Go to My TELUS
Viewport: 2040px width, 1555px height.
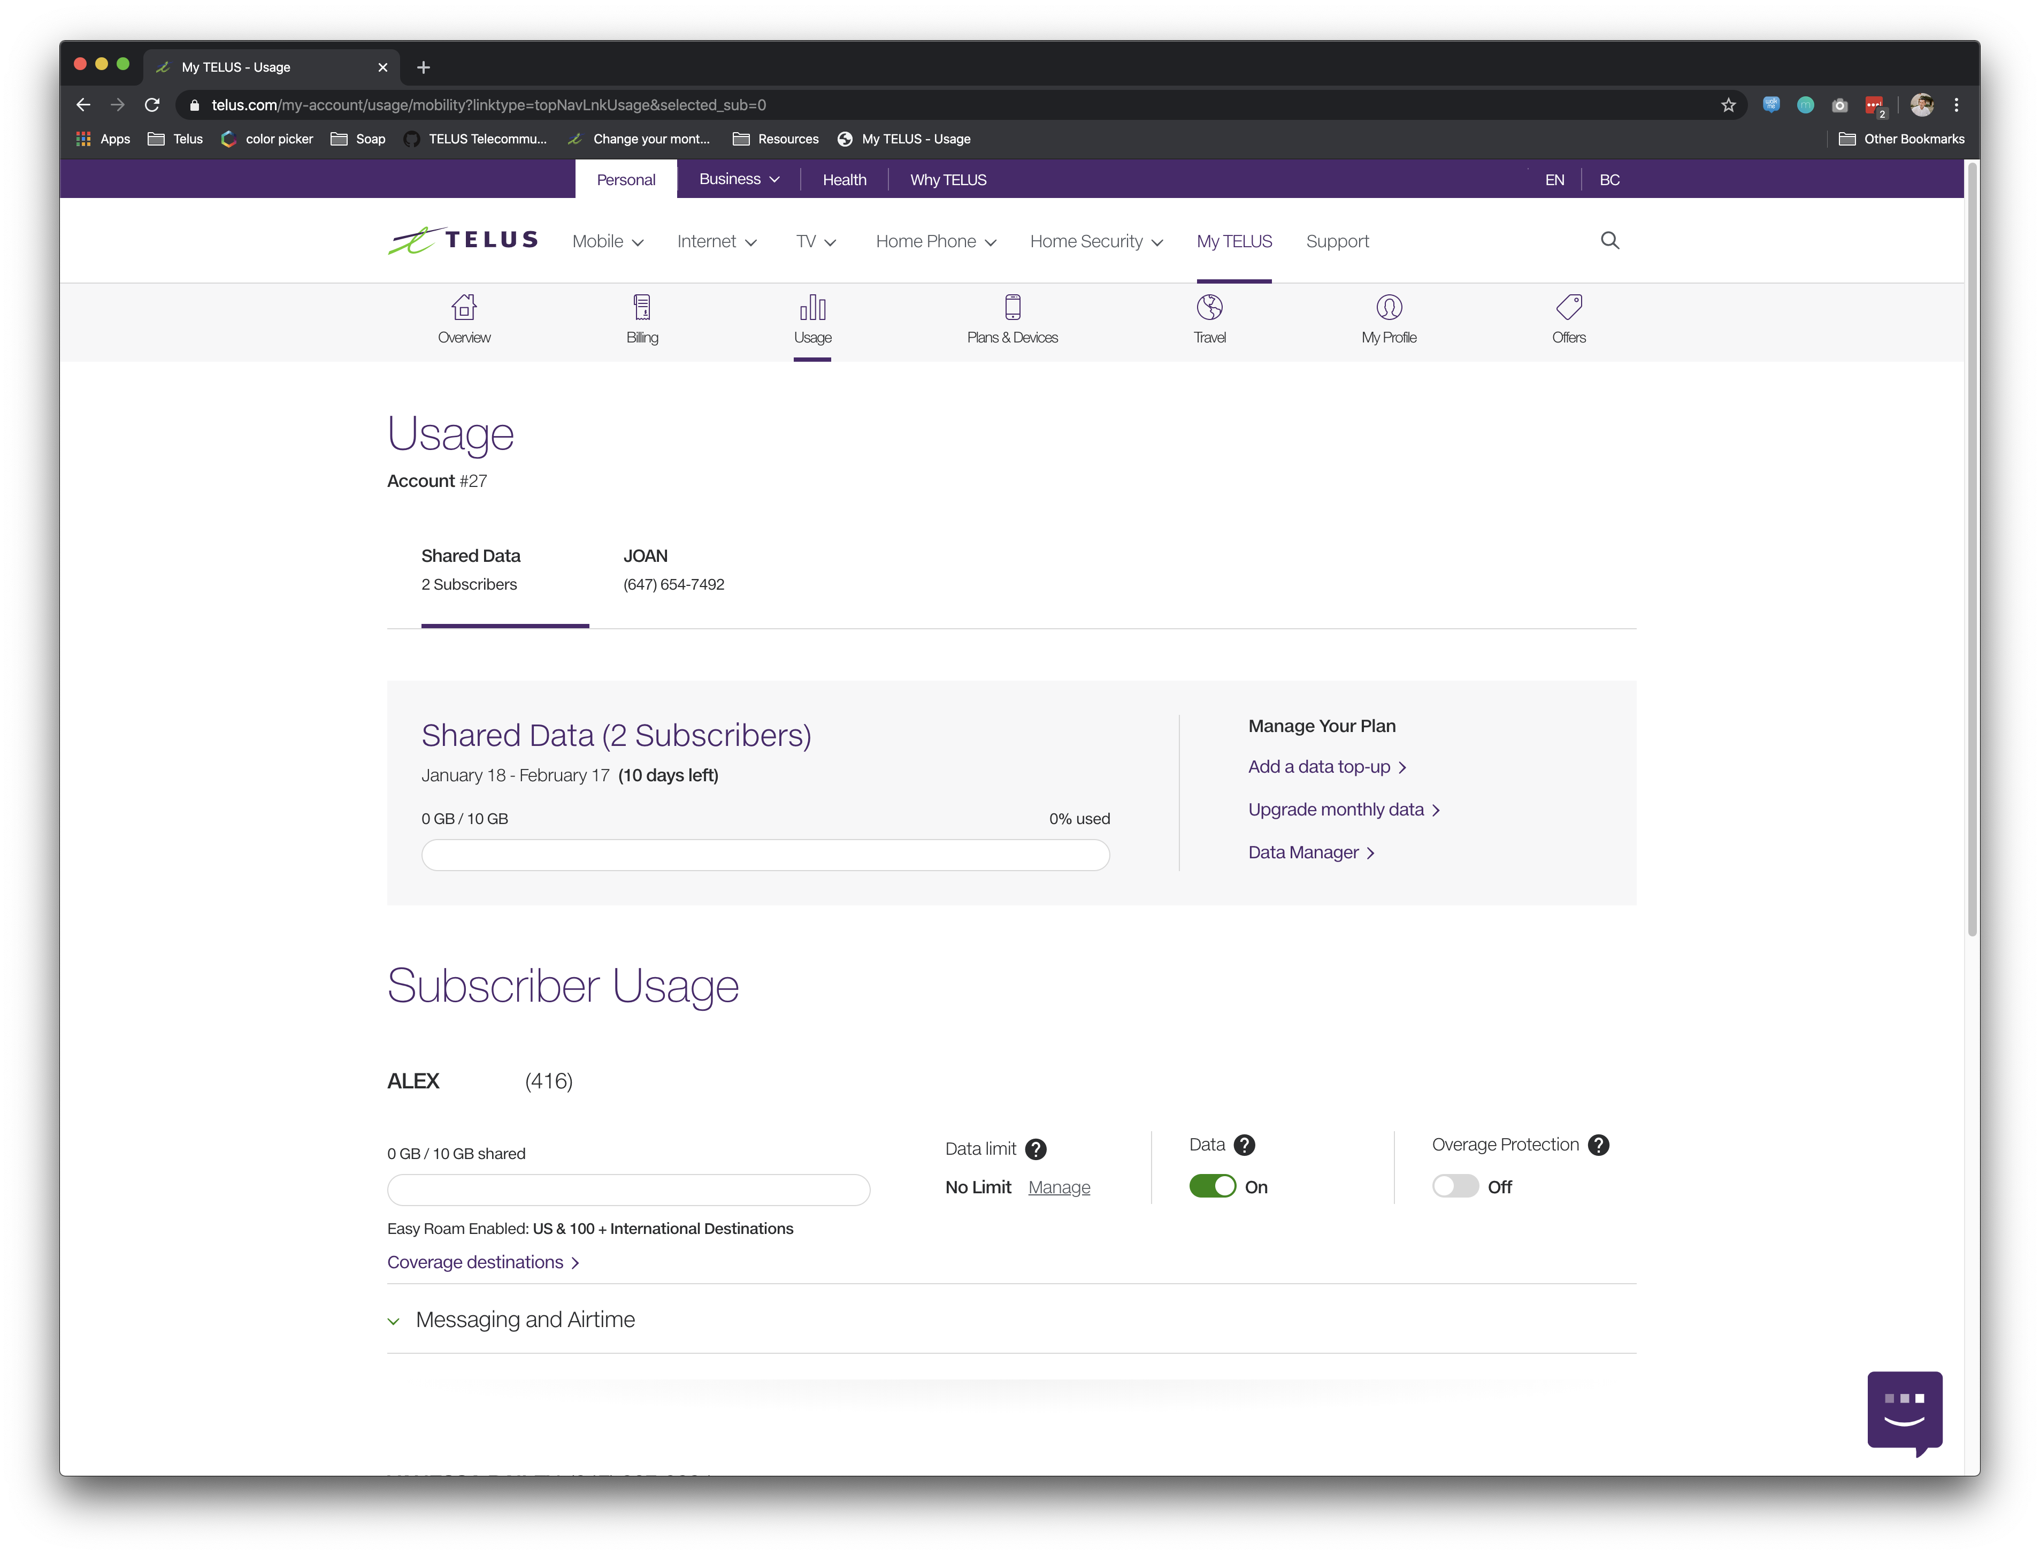(1233, 241)
